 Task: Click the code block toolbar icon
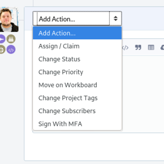pyautogui.click(x=125, y=48)
